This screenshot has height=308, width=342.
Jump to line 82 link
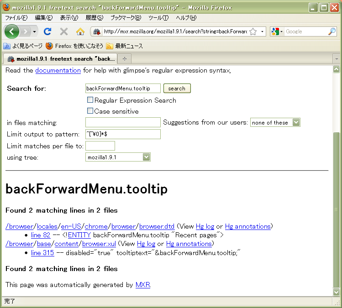coord(41,235)
